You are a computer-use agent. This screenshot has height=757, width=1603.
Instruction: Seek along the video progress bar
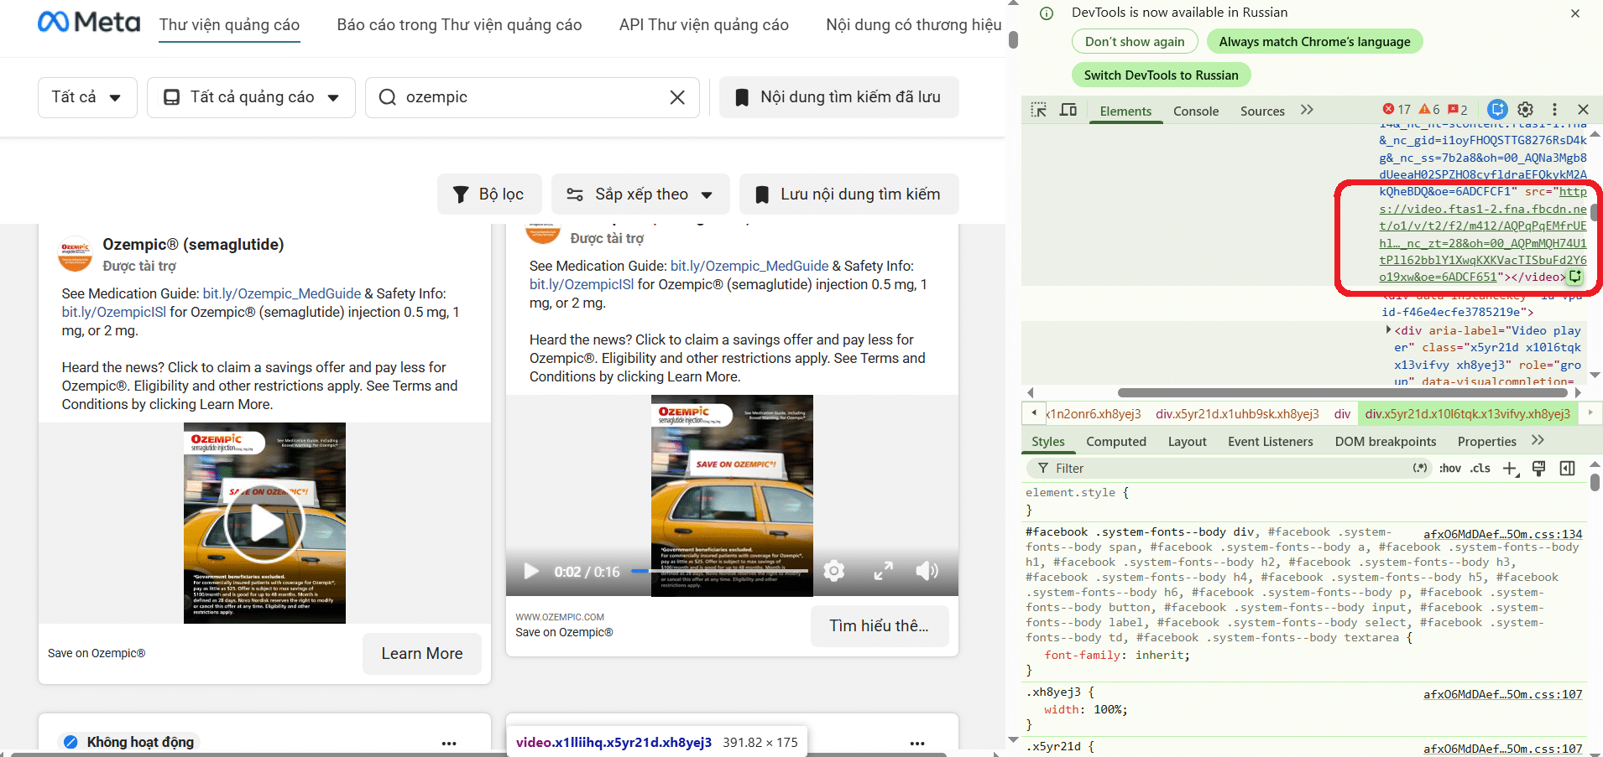(719, 572)
